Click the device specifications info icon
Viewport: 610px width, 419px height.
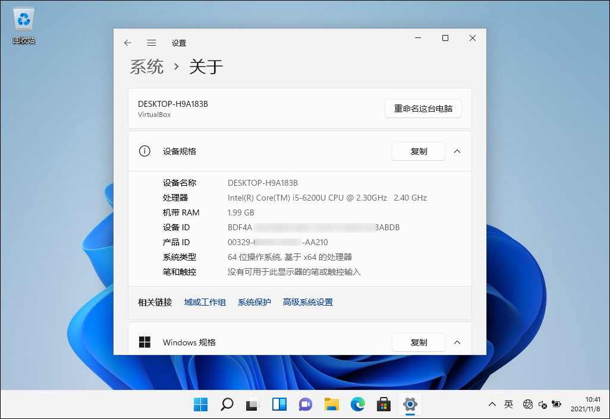point(144,151)
